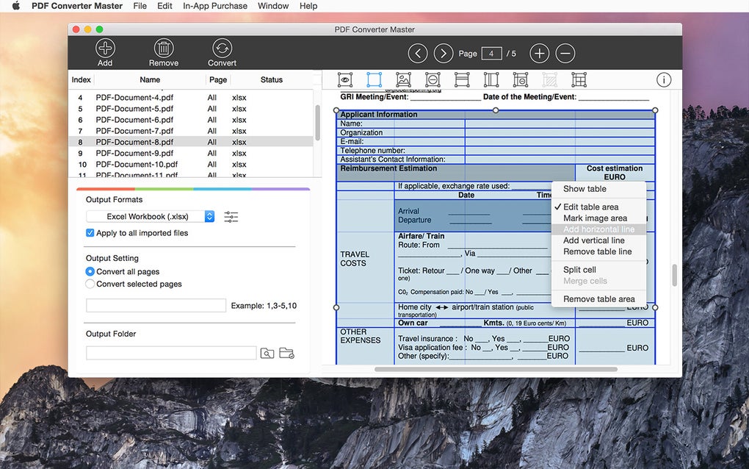
Task: Click the Add files plus icon
Action: coord(105,49)
